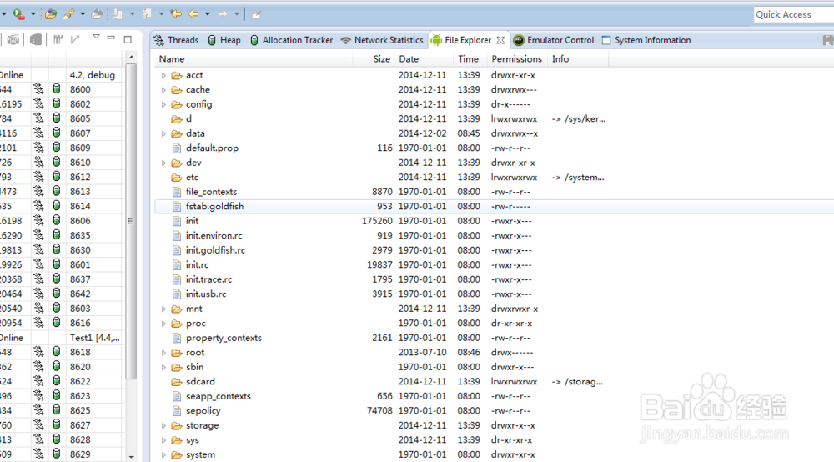Screen dimensions: 834x462
Task: Expand the system folder
Action: coord(163,455)
